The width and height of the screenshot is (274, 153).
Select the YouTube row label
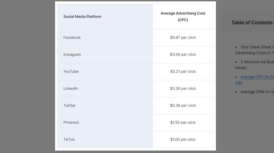tap(71, 72)
